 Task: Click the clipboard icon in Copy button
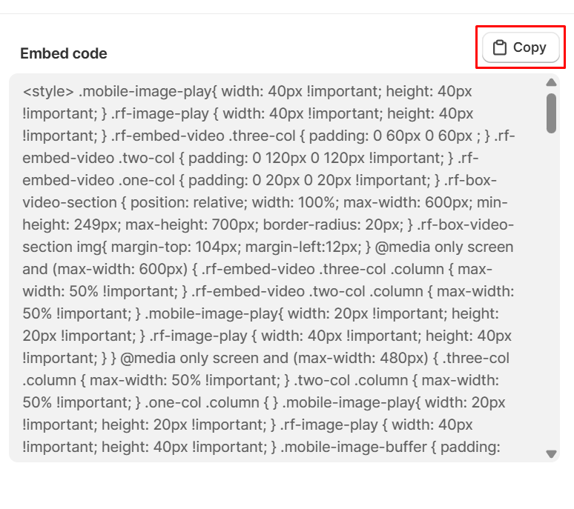(500, 47)
